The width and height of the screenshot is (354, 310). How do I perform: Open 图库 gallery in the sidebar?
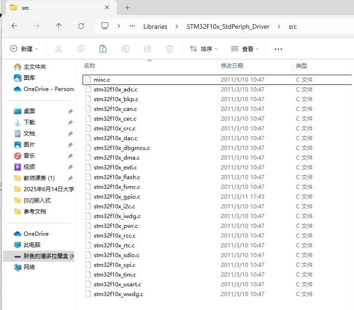coord(25,78)
